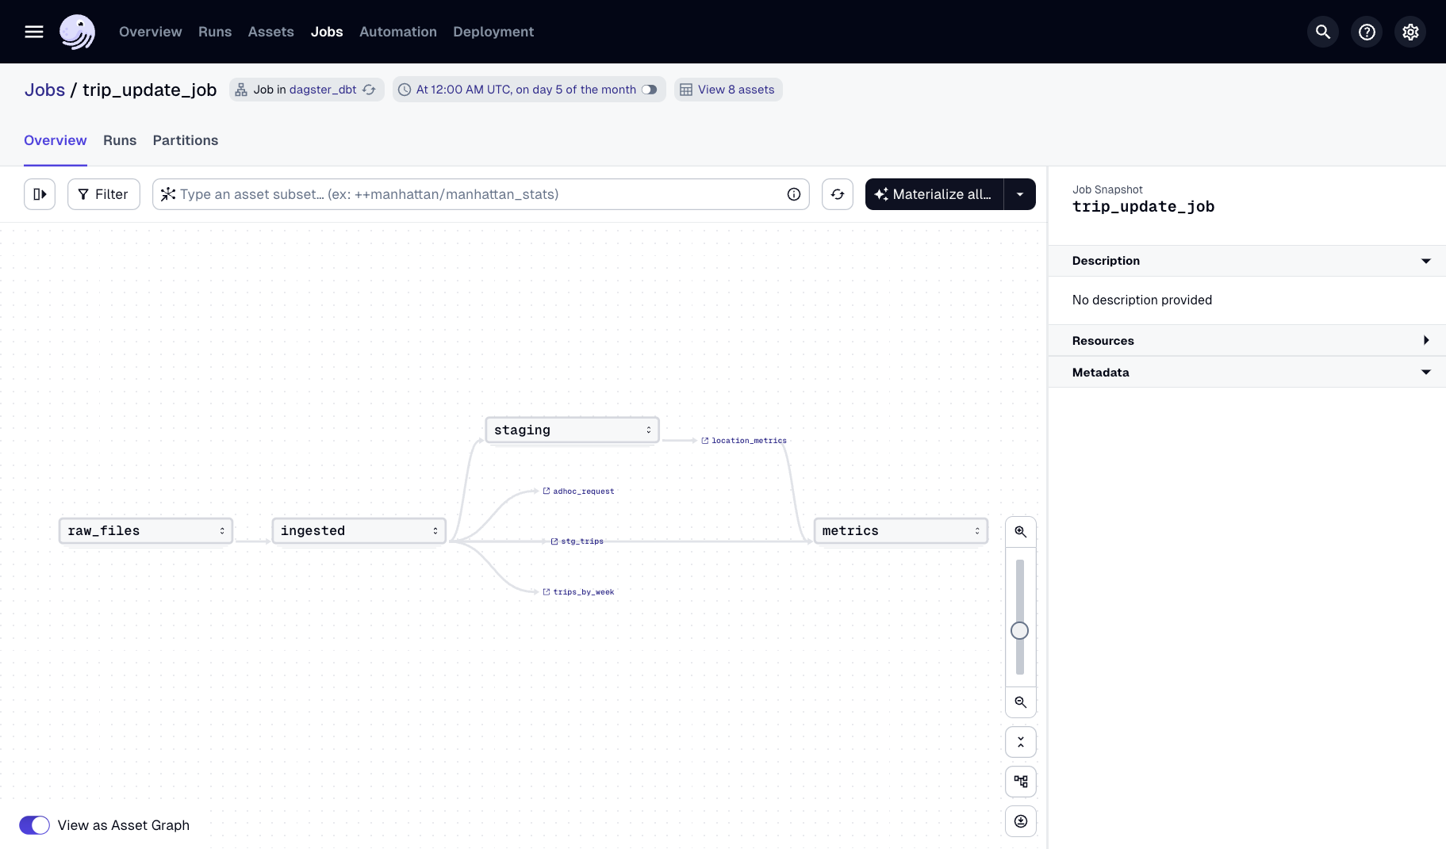
Task: Switch to the Partitions tab
Action: [185, 140]
